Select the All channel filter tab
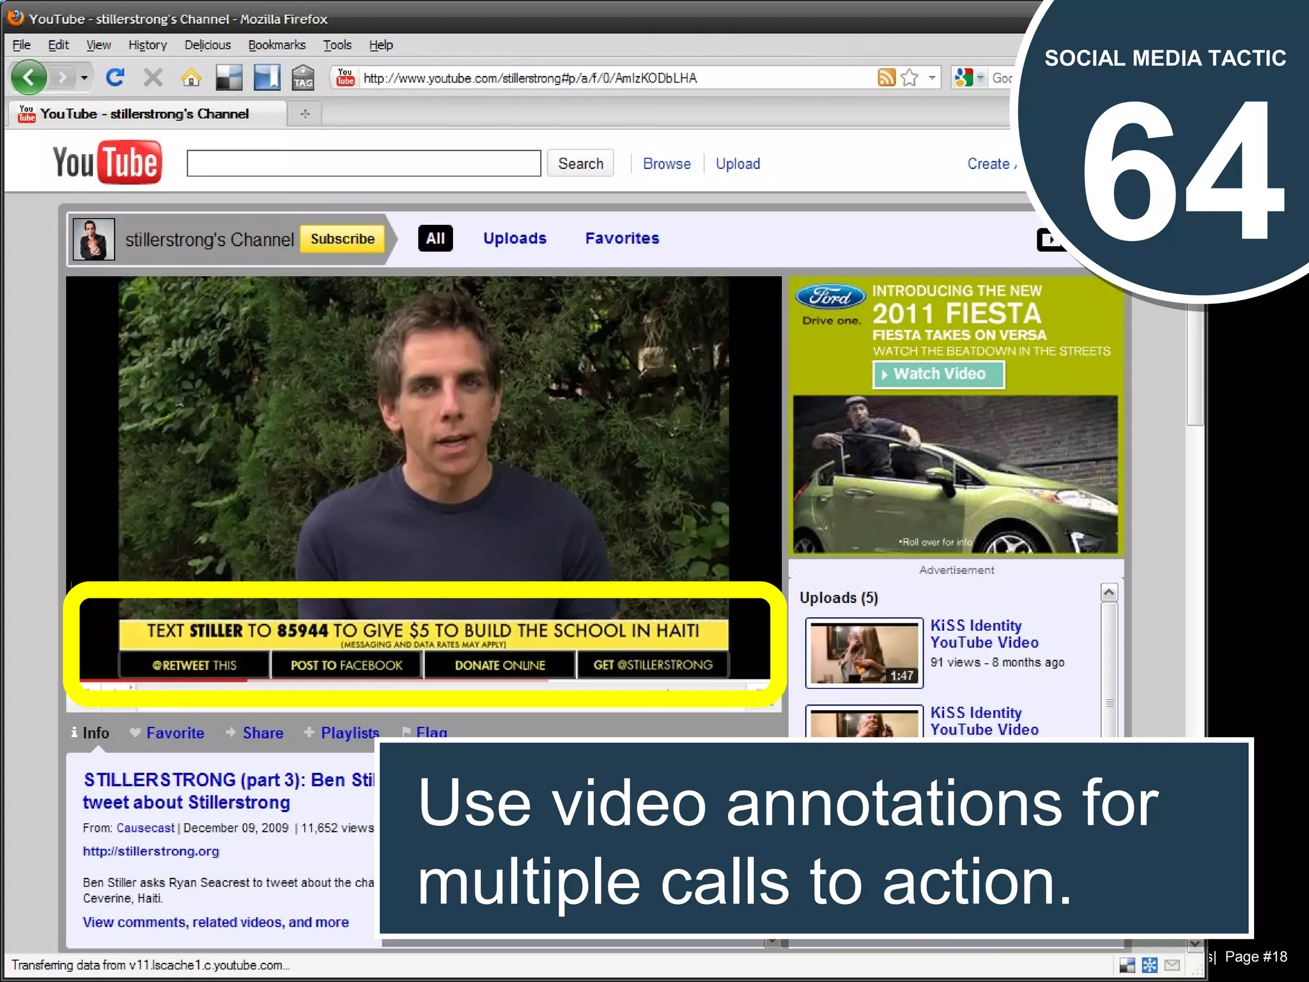Image resolution: width=1309 pixels, height=982 pixels. coord(435,238)
